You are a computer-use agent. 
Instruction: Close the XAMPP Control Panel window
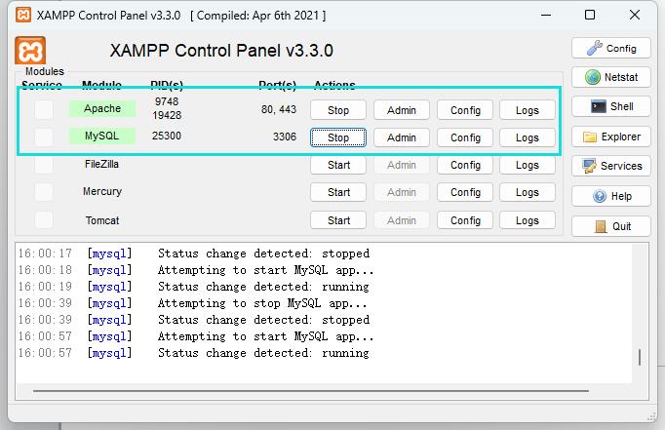point(635,15)
